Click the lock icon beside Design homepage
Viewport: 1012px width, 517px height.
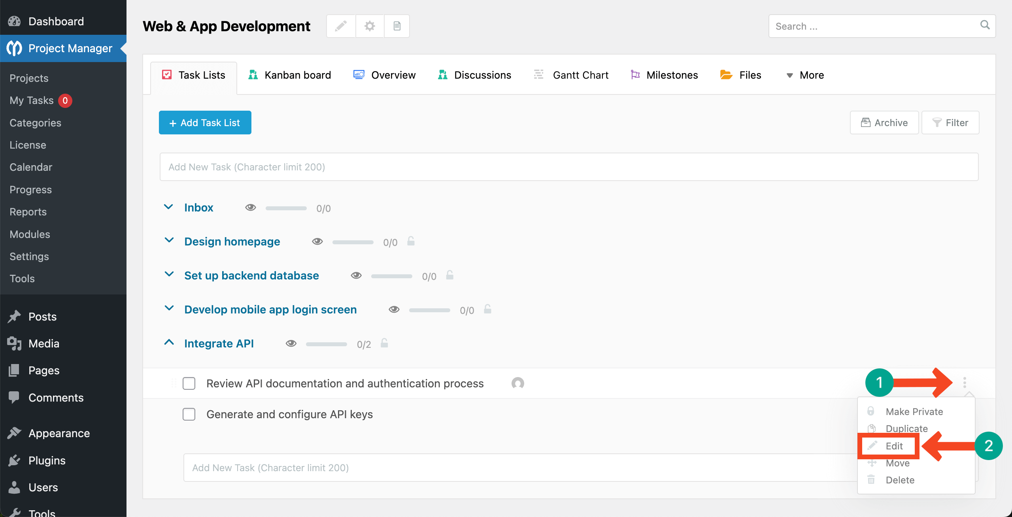[411, 241]
